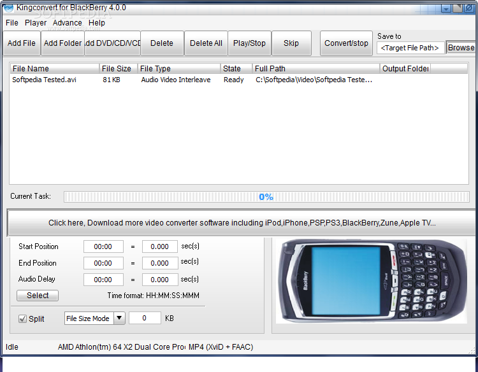Click the Add File button
The height and width of the screenshot is (372, 478).
[x=22, y=43]
